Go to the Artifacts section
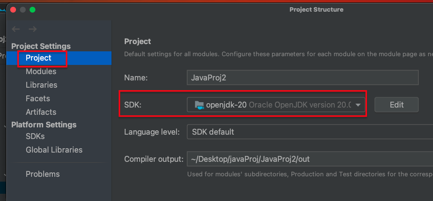Image resolution: width=433 pixels, height=201 pixels. pos(41,112)
